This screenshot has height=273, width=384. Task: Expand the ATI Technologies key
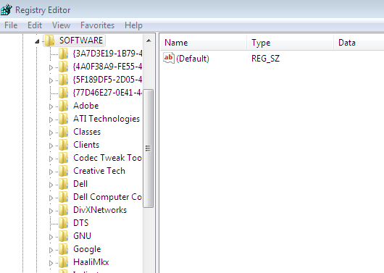[51, 119]
